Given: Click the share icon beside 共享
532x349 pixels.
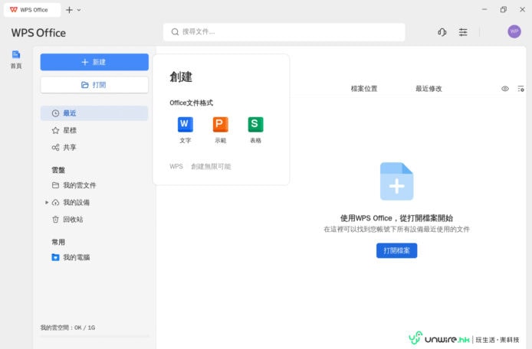Looking at the screenshot, I should pyautogui.click(x=55, y=148).
